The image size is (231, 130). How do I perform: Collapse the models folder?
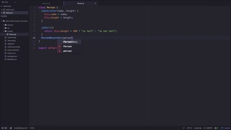4,31
